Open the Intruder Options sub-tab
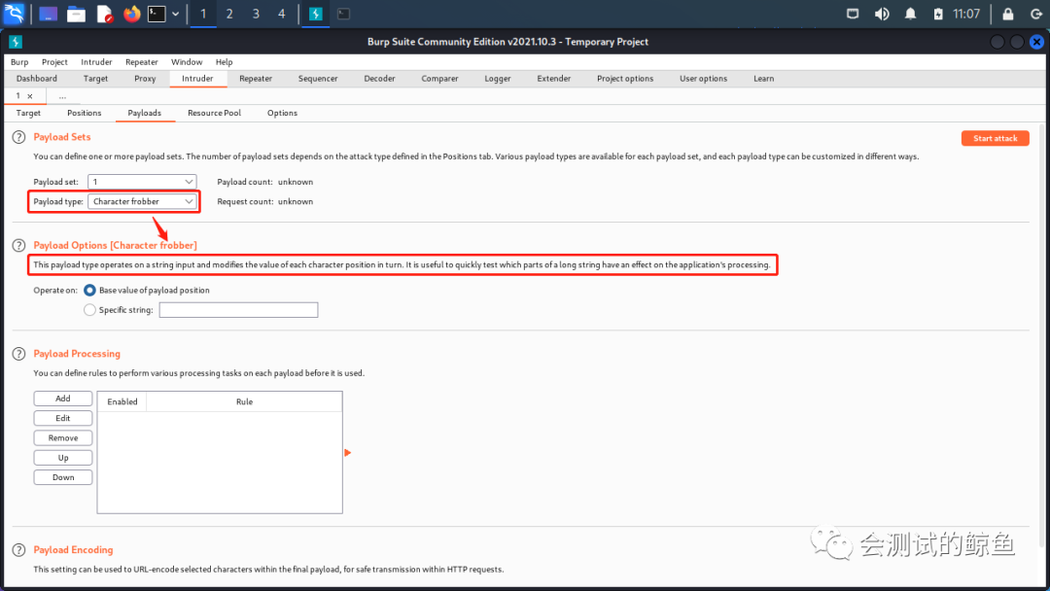This screenshot has width=1050, height=591. click(282, 113)
